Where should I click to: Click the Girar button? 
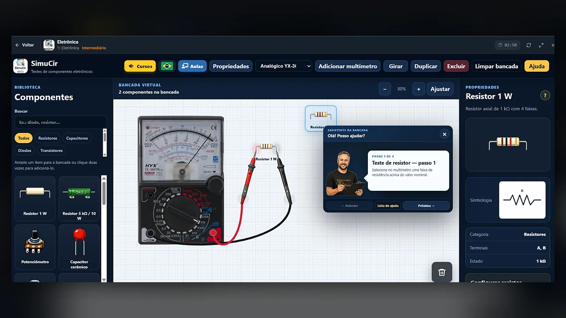coord(396,66)
